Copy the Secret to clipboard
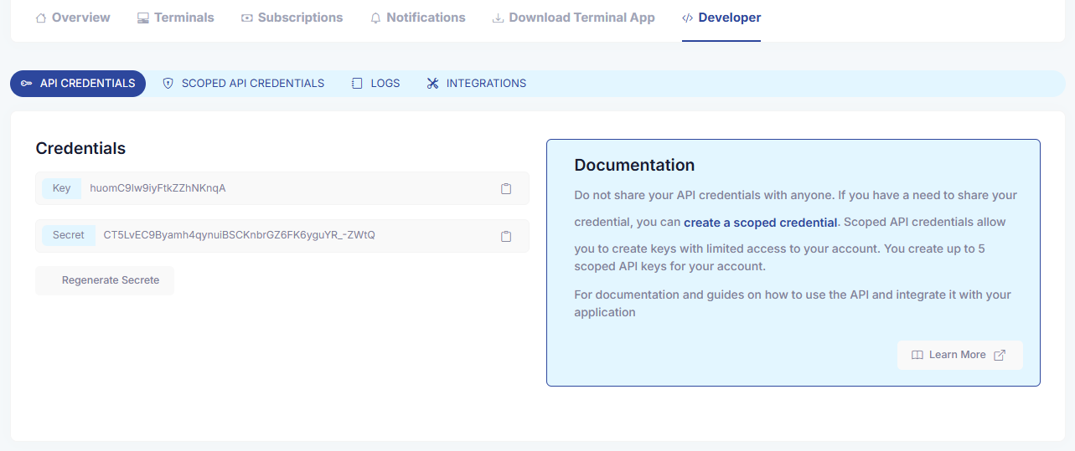This screenshot has width=1075, height=451. (506, 236)
